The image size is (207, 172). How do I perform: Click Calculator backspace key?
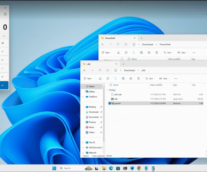click(2, 43)
